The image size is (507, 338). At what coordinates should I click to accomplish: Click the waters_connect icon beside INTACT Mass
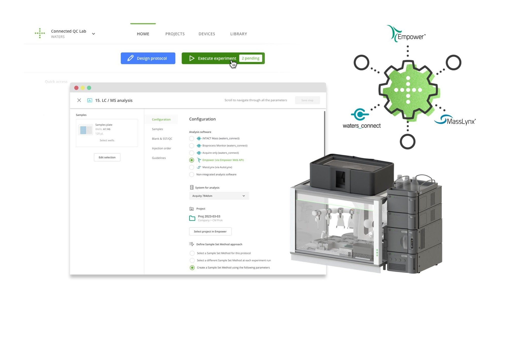click(x=199, y=138)
